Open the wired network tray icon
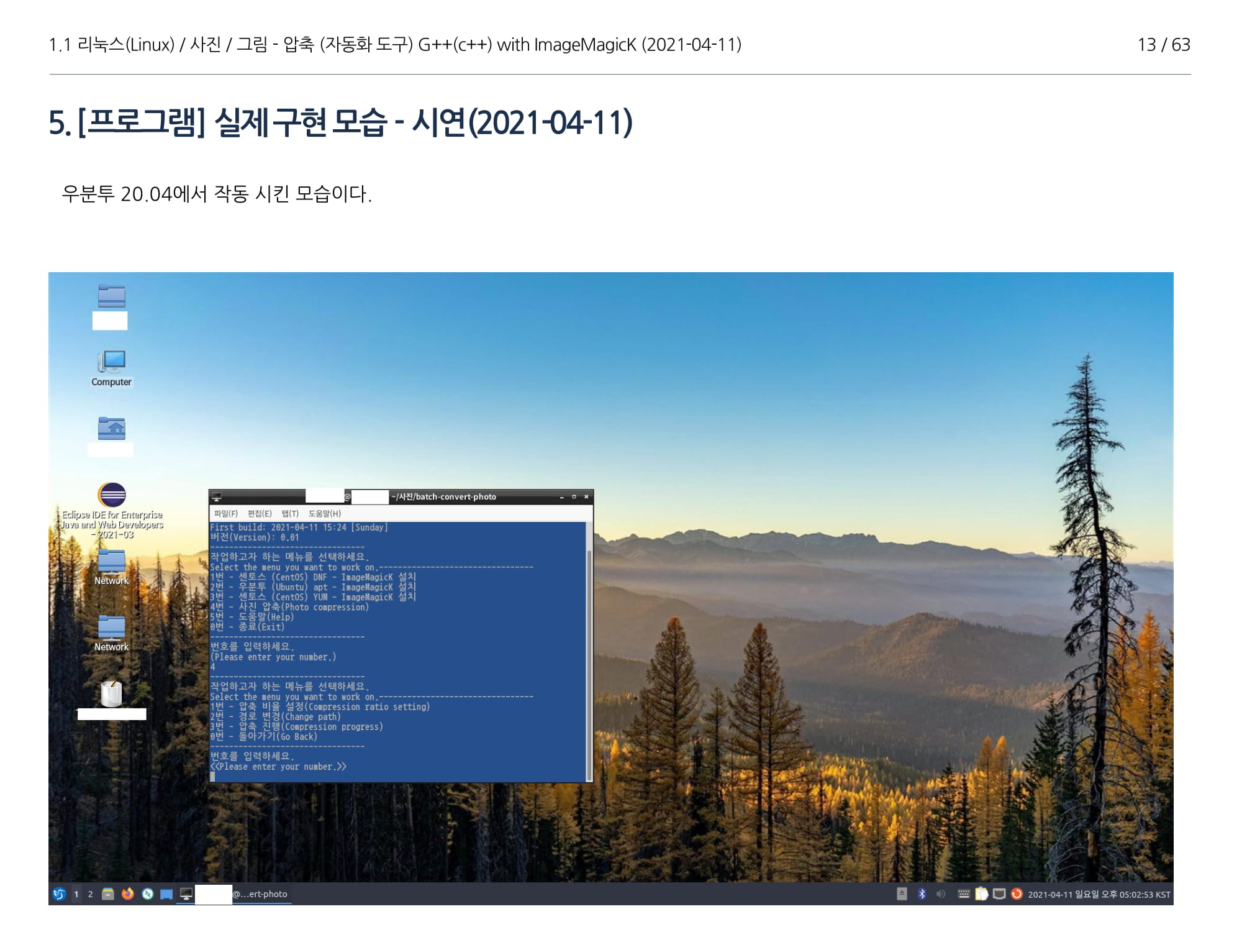The image size is (1242, 932). tap(999, 894)
